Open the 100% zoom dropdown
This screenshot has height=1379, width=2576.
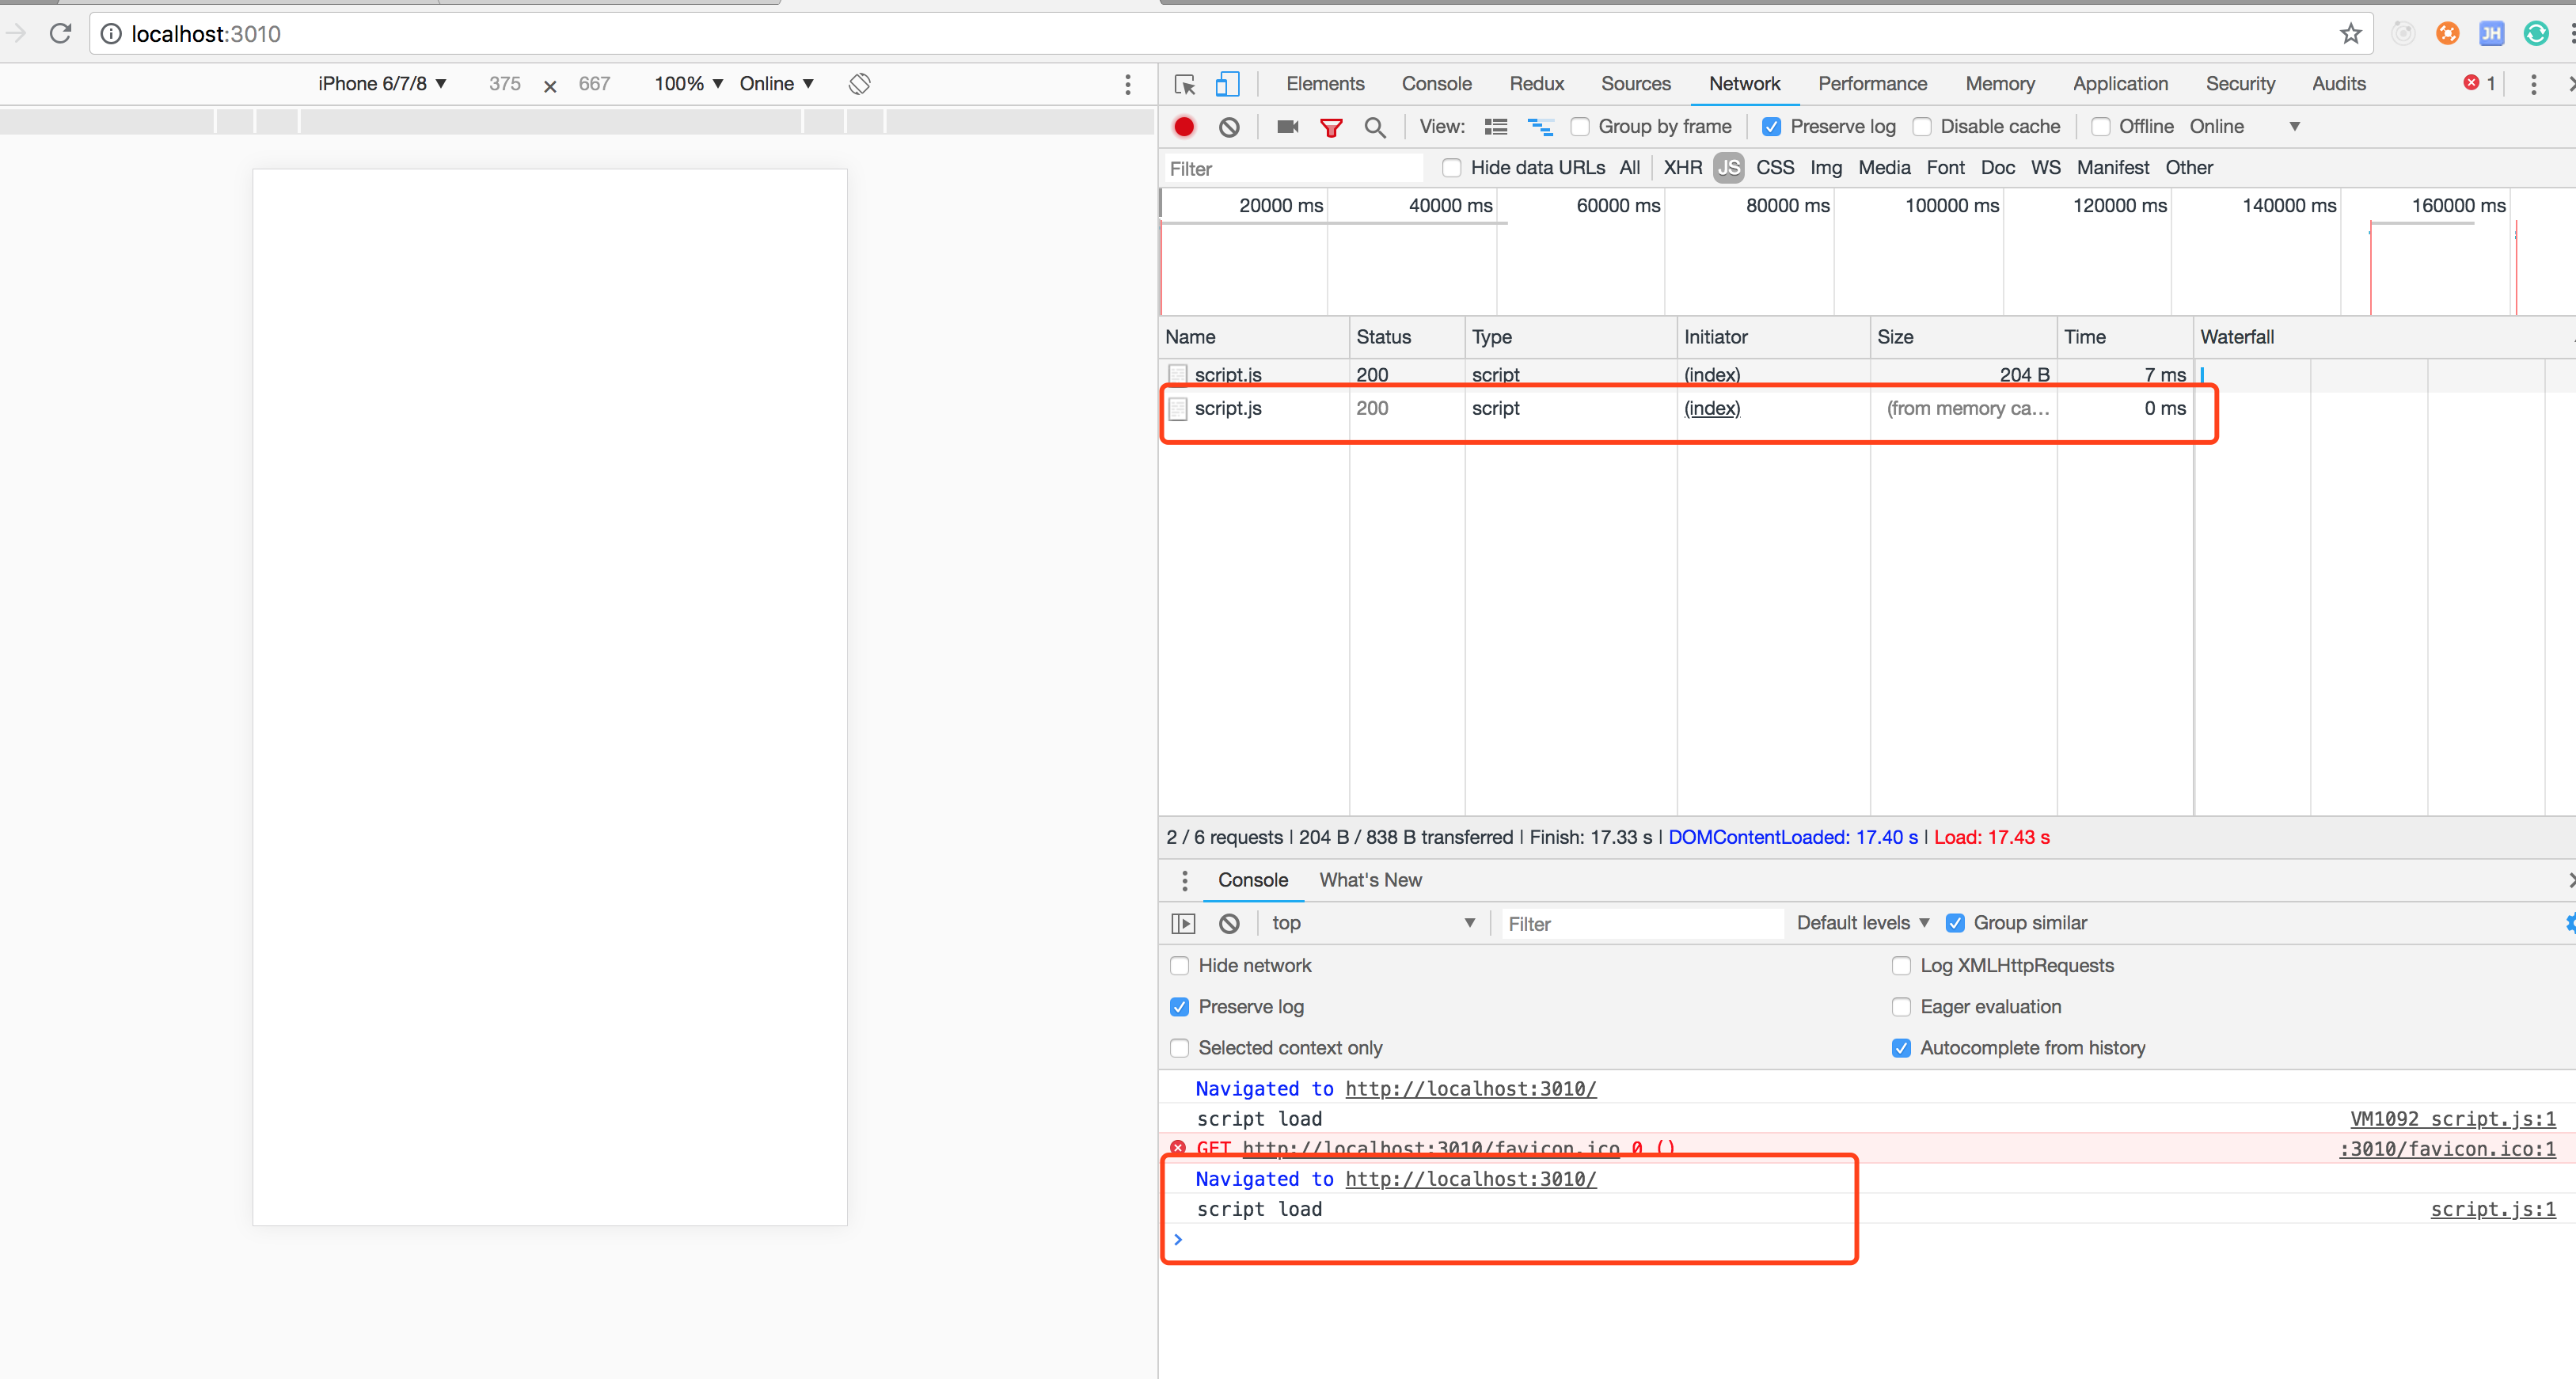688,84
